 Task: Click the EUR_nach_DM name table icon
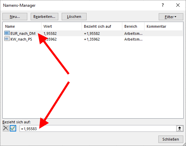pos(7,33)
